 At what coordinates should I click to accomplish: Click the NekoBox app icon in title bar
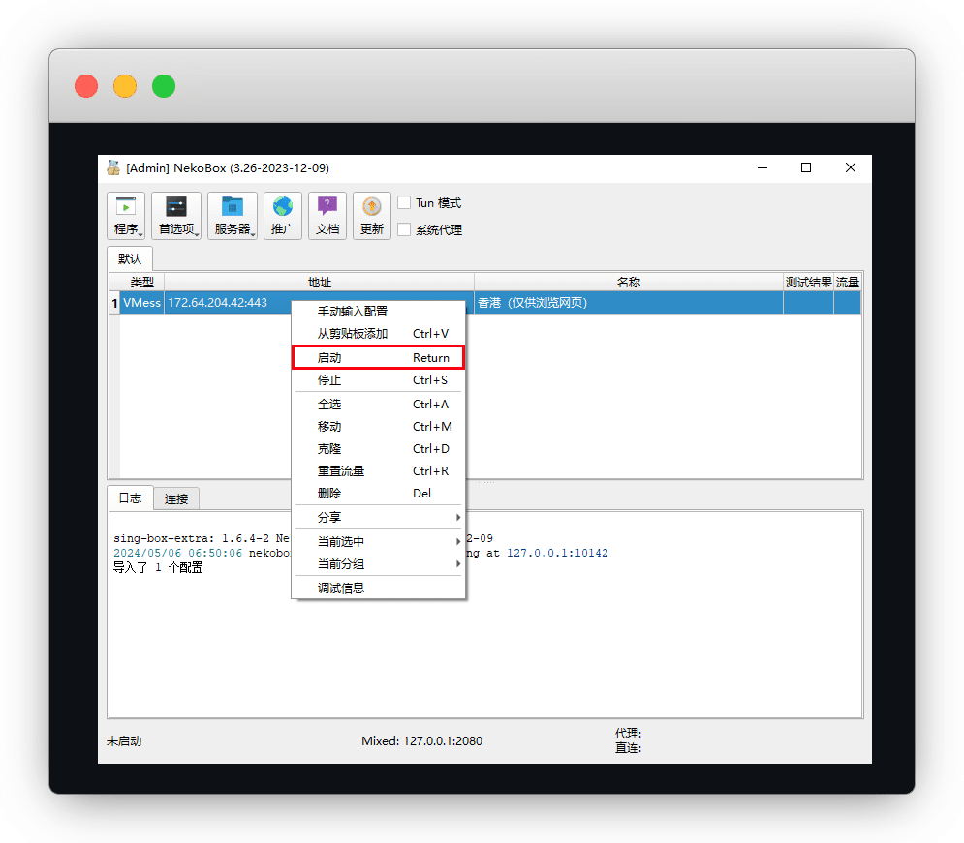[113, 167]
